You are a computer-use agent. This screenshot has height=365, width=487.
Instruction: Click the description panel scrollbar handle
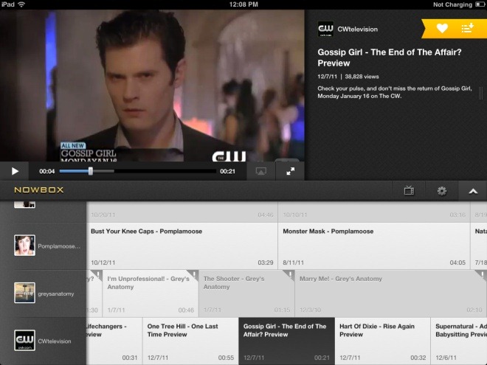pos(480,93)
